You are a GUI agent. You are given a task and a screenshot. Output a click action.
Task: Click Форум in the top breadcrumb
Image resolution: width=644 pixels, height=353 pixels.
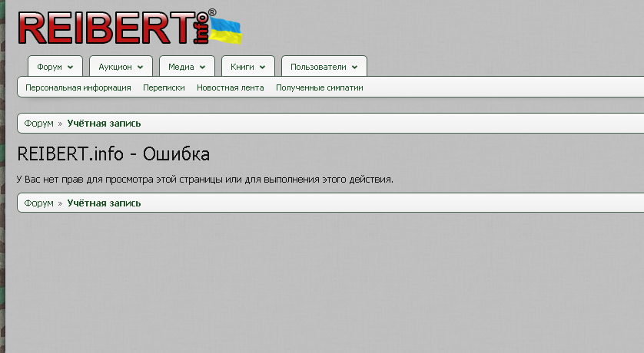(x=38, y=124)
